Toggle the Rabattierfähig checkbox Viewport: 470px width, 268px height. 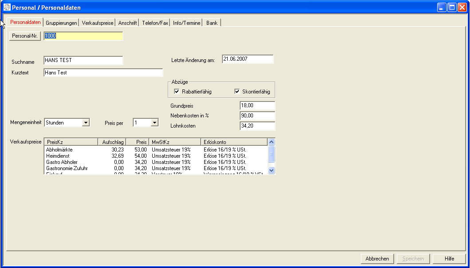click(177, 92)
